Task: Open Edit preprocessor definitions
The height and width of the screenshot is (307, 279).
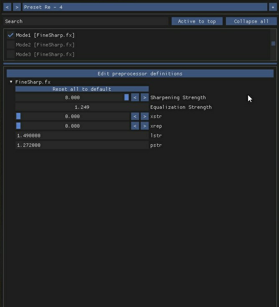Action: (140, 74)
